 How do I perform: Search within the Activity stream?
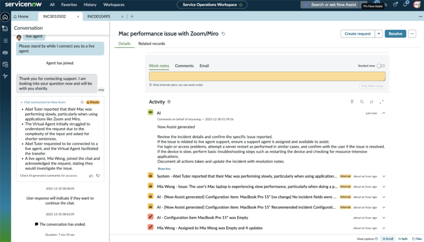[361, 102]
